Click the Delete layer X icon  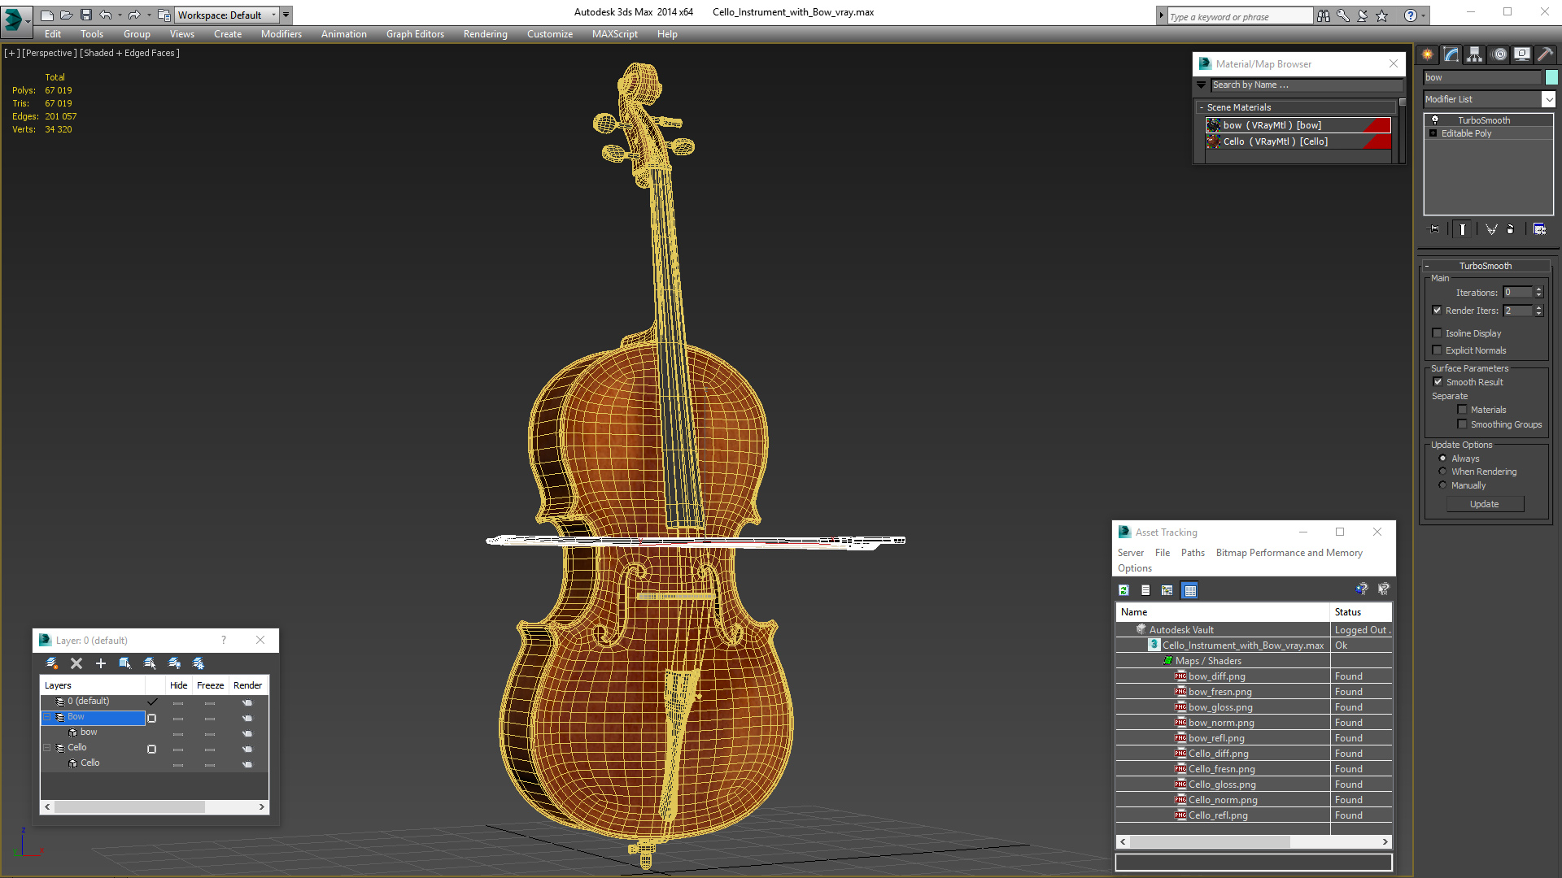point(76,663)
